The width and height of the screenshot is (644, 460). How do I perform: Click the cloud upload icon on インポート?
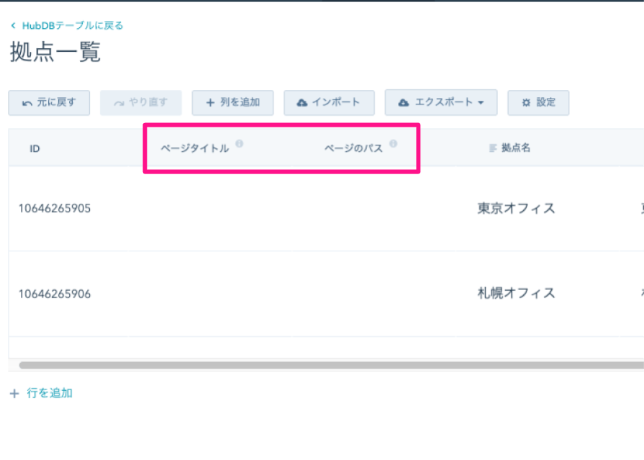[x=302, y=103]
